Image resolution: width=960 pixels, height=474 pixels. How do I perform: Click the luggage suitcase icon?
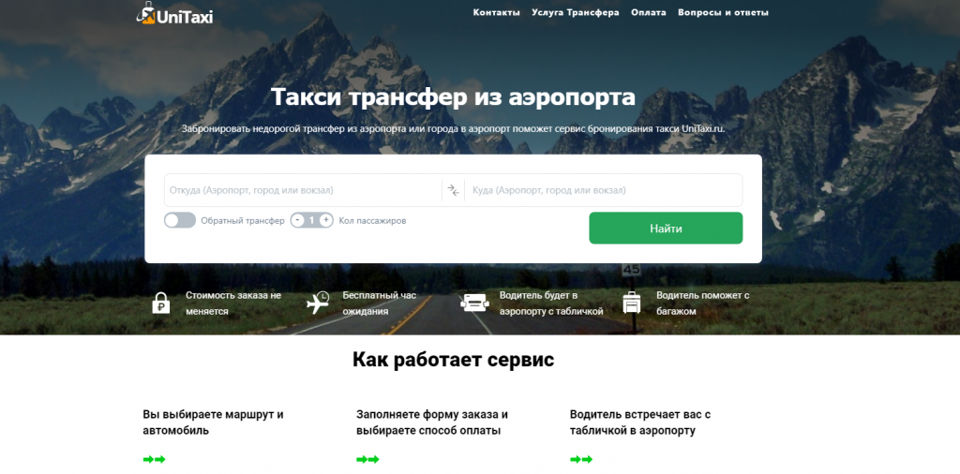631,303
